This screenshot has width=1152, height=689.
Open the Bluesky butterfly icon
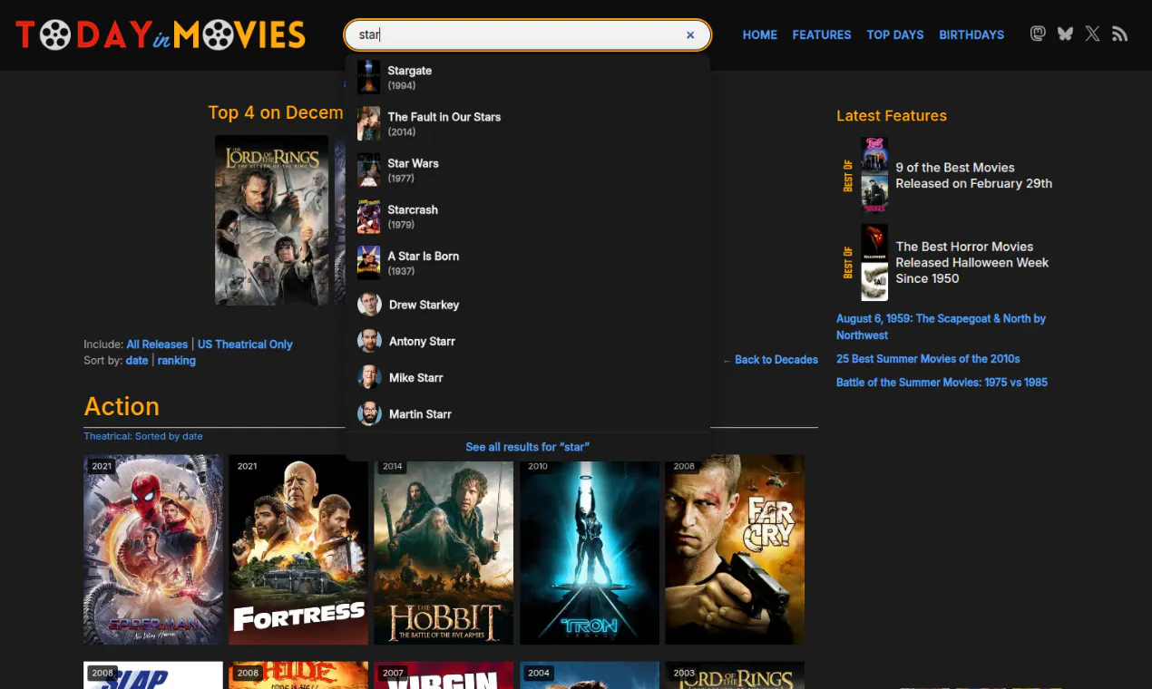(1065, 34)
